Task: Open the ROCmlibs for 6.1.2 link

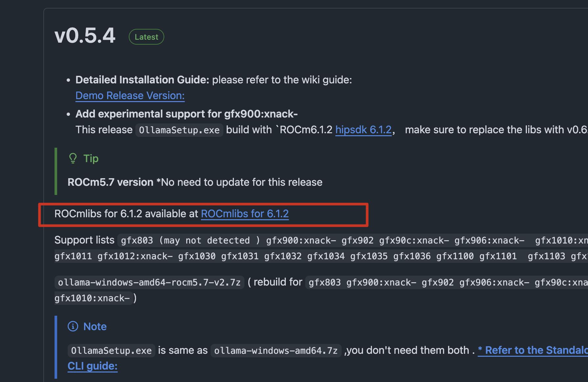Action: pos(245,214)
